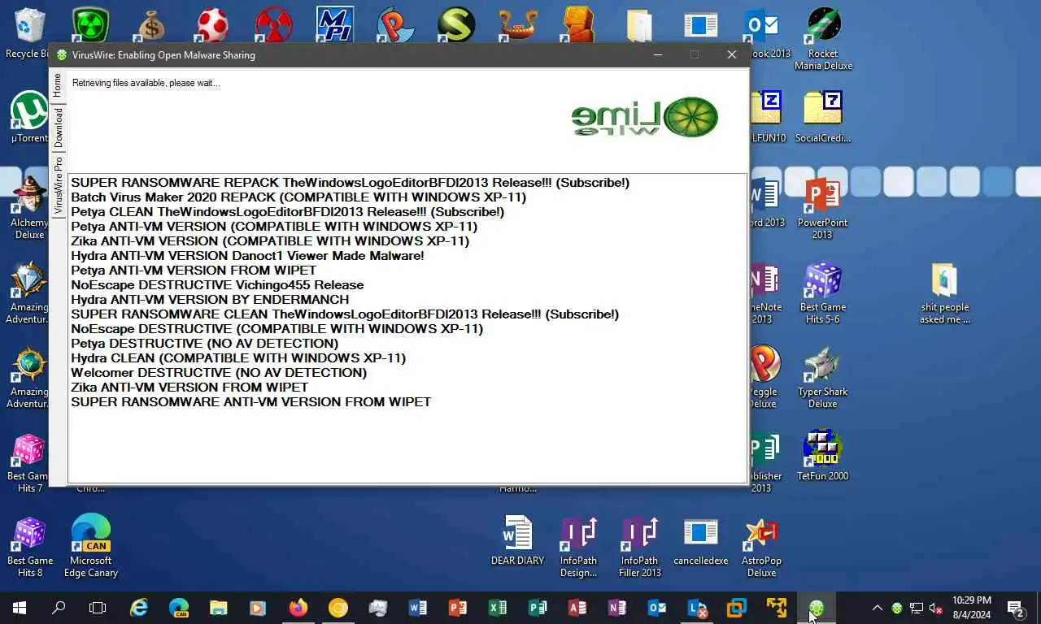Open Typer Shark Deluxe desktop shortcut
Viewport: 1041px width, 624px height.
[822, 377]
